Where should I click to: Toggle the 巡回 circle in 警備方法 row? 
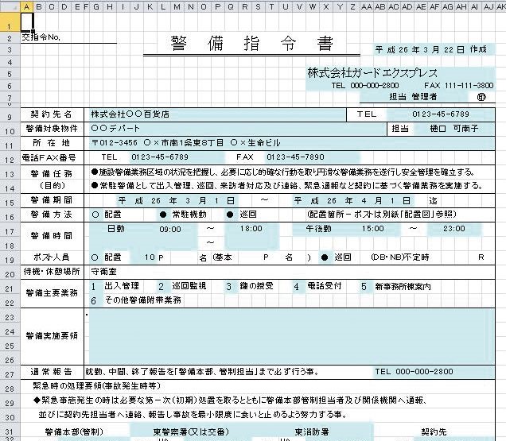pos(230,215)
